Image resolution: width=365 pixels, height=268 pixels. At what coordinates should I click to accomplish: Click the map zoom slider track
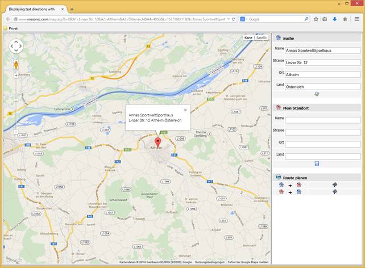16,102
